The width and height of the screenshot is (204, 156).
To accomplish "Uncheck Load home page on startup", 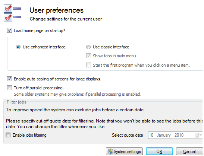I will click(9, 31).
